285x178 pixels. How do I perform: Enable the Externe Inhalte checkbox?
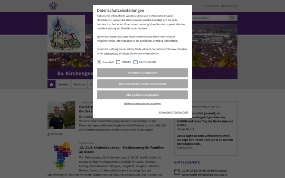click(135, 62)
